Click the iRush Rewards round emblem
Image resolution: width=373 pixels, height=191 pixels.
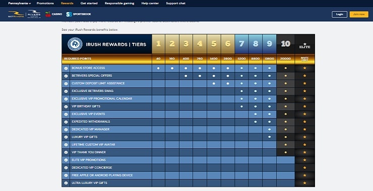[75, 44]
